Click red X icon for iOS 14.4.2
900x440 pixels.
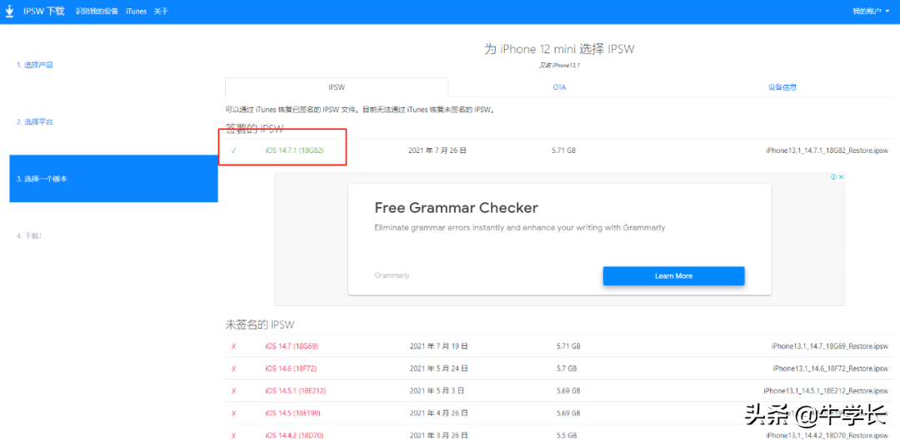[x=233, y=435]
